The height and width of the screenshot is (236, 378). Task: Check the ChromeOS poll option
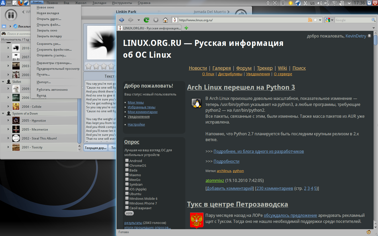pyautogui.click(x=127, y=165)
